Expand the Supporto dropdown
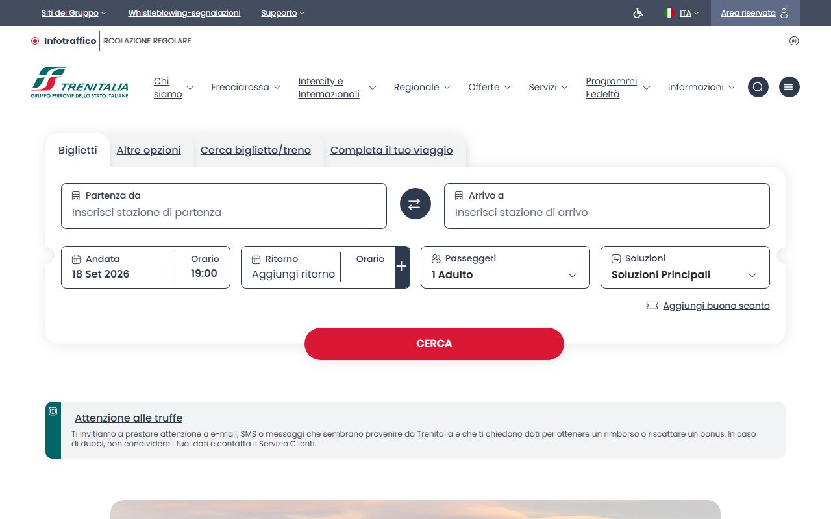Viewport: 831px width, 519px height. tap(282, 13)
